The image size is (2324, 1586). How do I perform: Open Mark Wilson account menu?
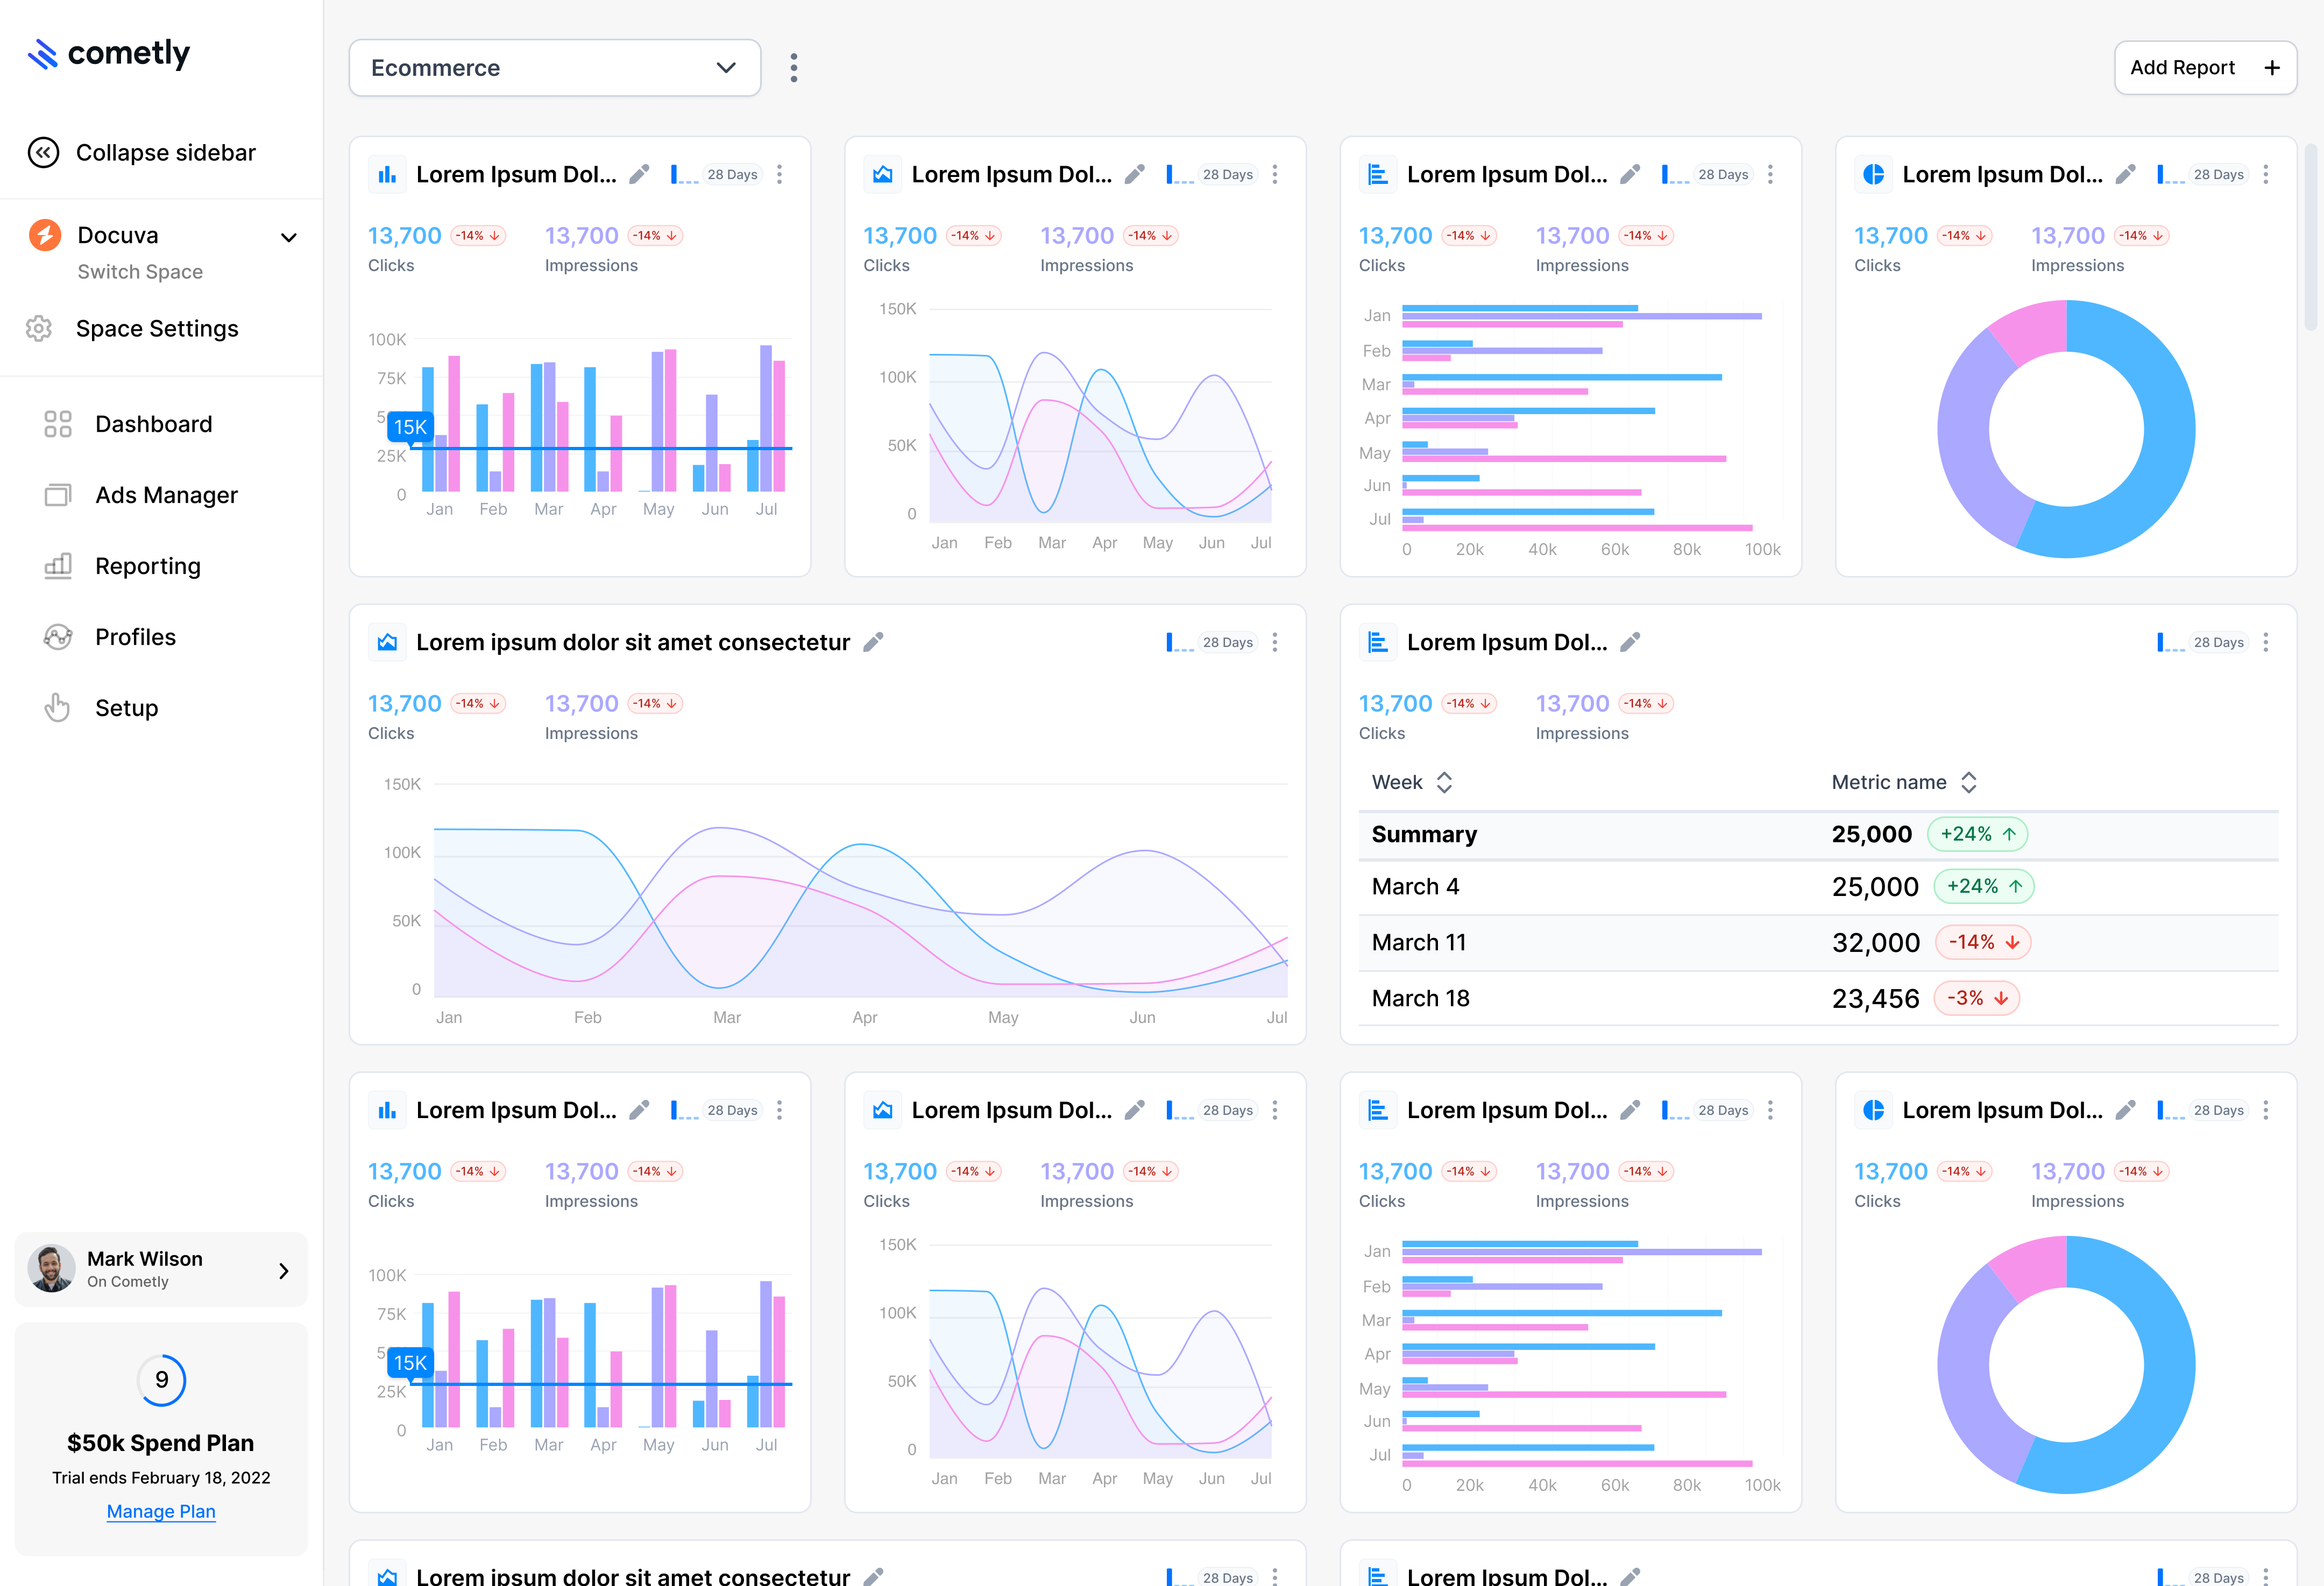coord(161,1269)
